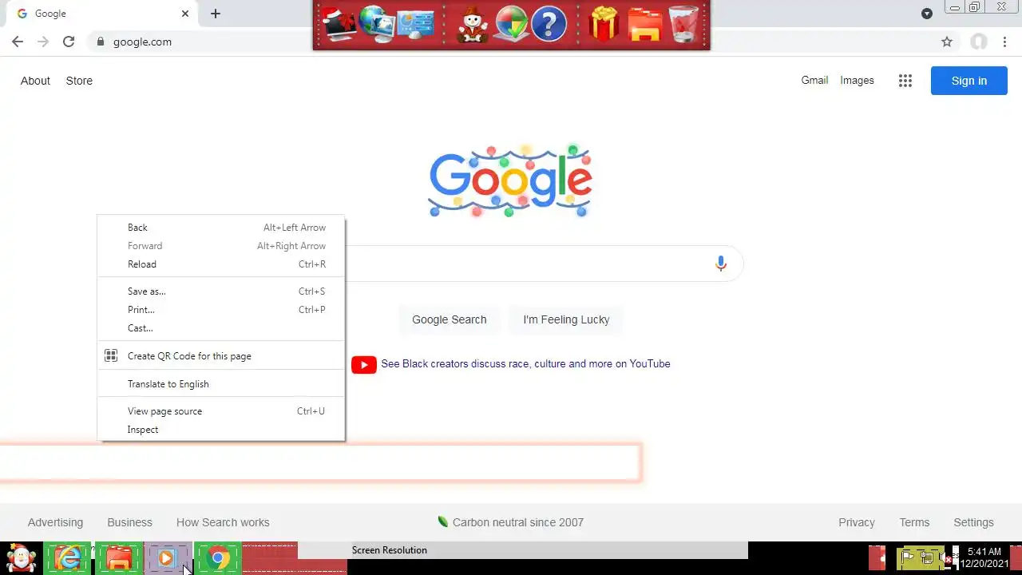Select Translate to English
Image resolution: width=1022 pixels, height=575 pixels.
pos(221,384)
